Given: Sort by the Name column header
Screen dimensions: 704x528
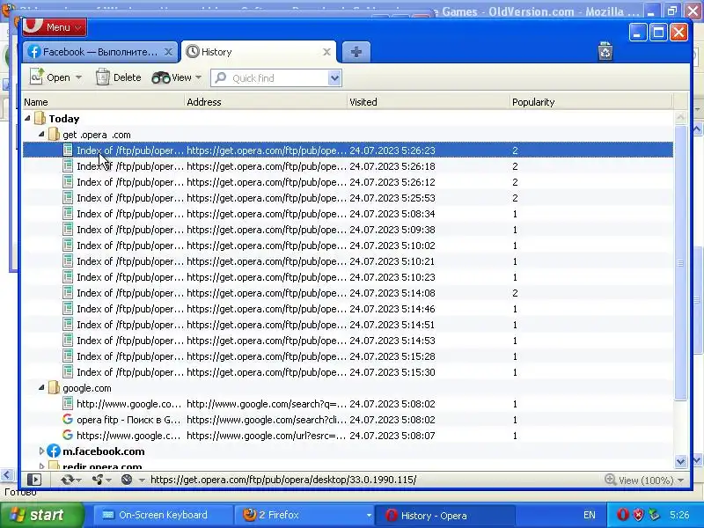Looking at the screenshot, I should (x=103, y=102).
